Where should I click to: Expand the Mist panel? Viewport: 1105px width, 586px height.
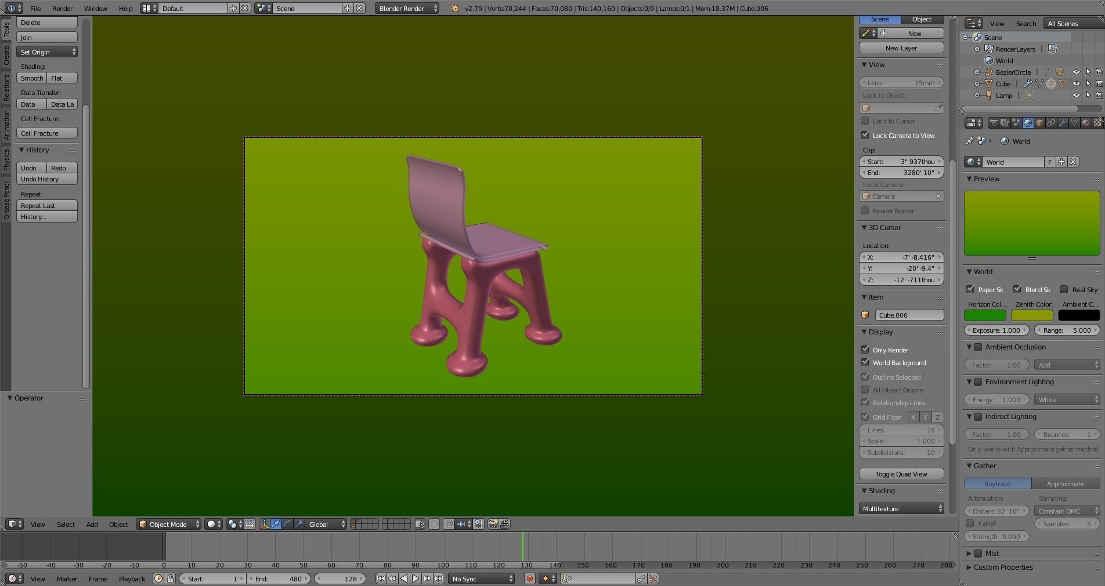969,553
